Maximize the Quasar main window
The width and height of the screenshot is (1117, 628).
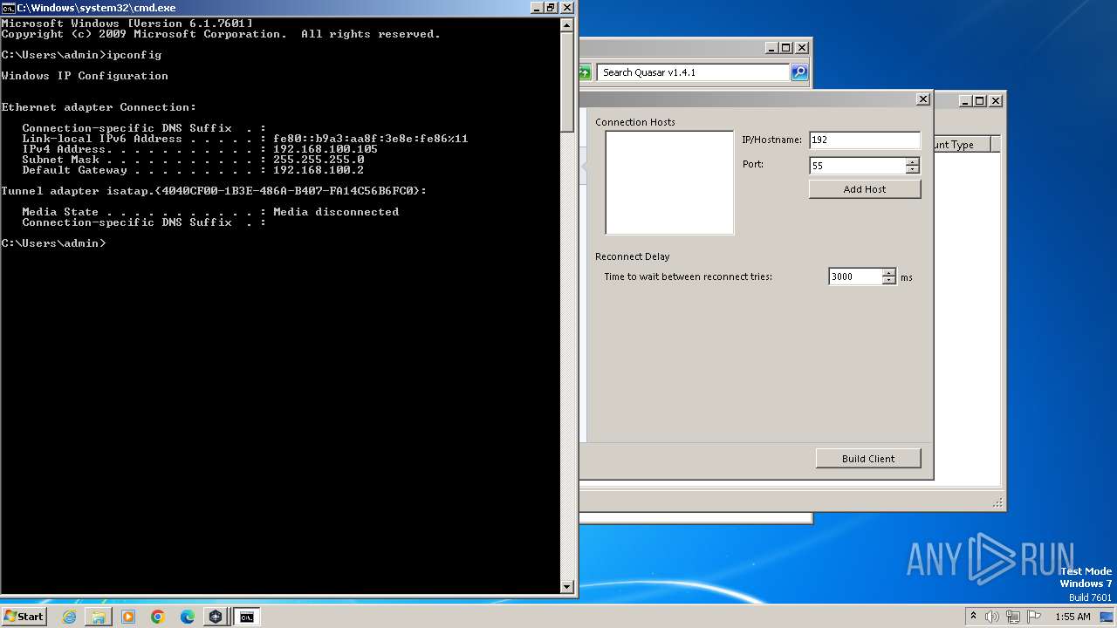click(x=980, y=101)
